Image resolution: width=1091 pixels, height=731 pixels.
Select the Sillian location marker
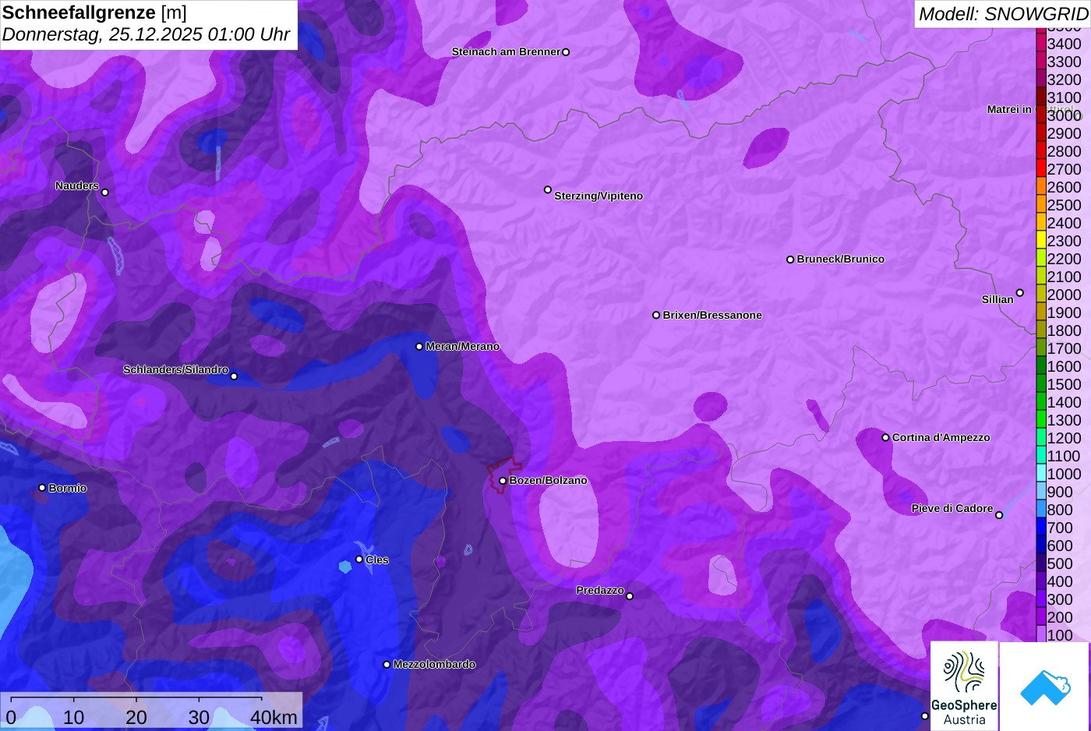[x=1020, y=293]
